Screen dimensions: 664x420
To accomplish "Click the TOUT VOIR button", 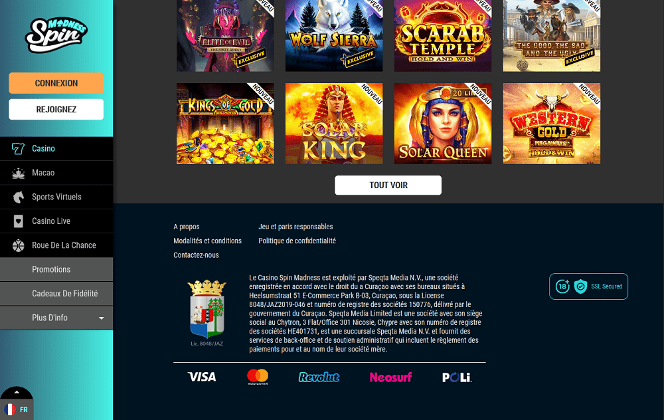I will point(388,185).
